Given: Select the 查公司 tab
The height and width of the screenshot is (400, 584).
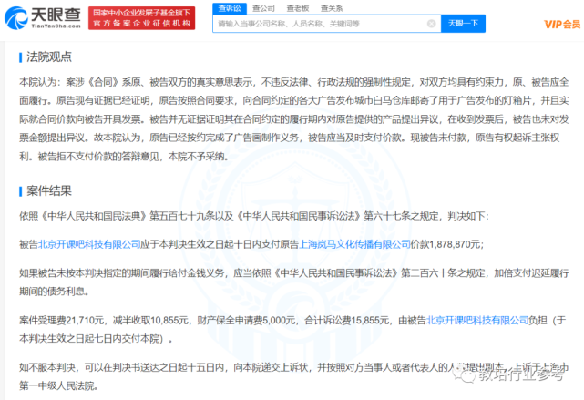Looking at the screenshot, I should point(263,8).
